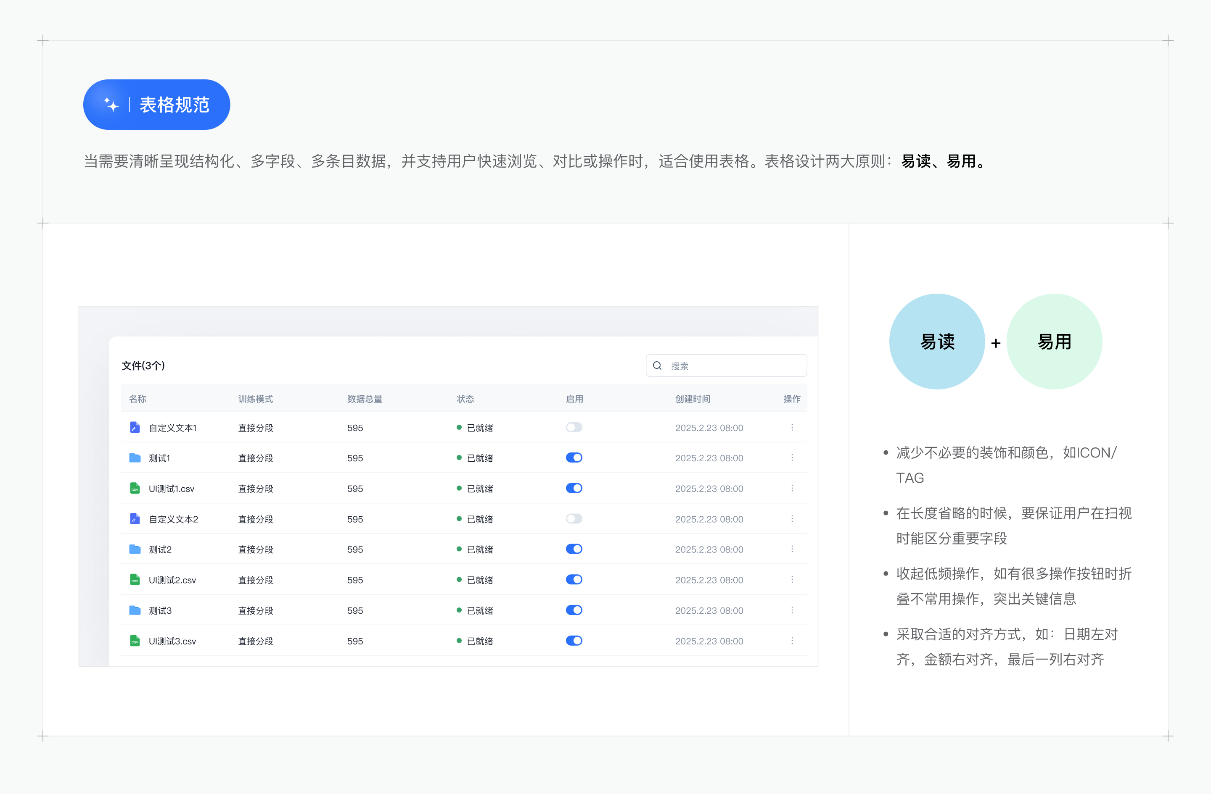The height and width of the screenshot is (794, 1211).
Task: Click 595 value in 测试1 row
Action: click(x=355, y=458)
